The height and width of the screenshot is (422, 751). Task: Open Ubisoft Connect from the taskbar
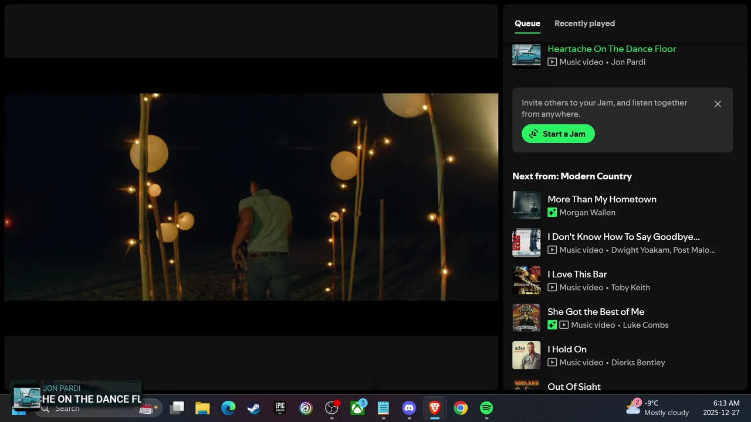click(x=306, y=408)
